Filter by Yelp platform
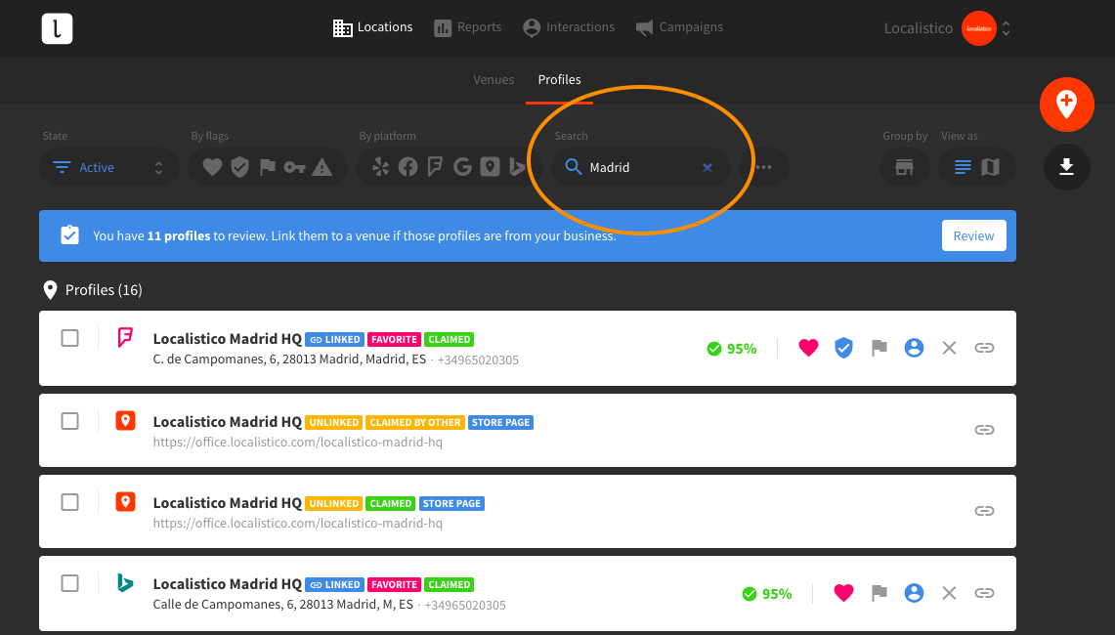Viewport: 1115px width, 635px height. [380, 167]
